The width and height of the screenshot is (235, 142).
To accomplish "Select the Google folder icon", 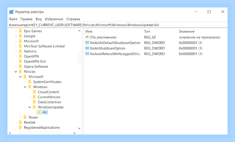I will (20, 36).
